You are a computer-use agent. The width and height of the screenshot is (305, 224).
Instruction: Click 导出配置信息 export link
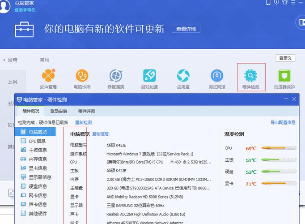[x=283, y=122]
